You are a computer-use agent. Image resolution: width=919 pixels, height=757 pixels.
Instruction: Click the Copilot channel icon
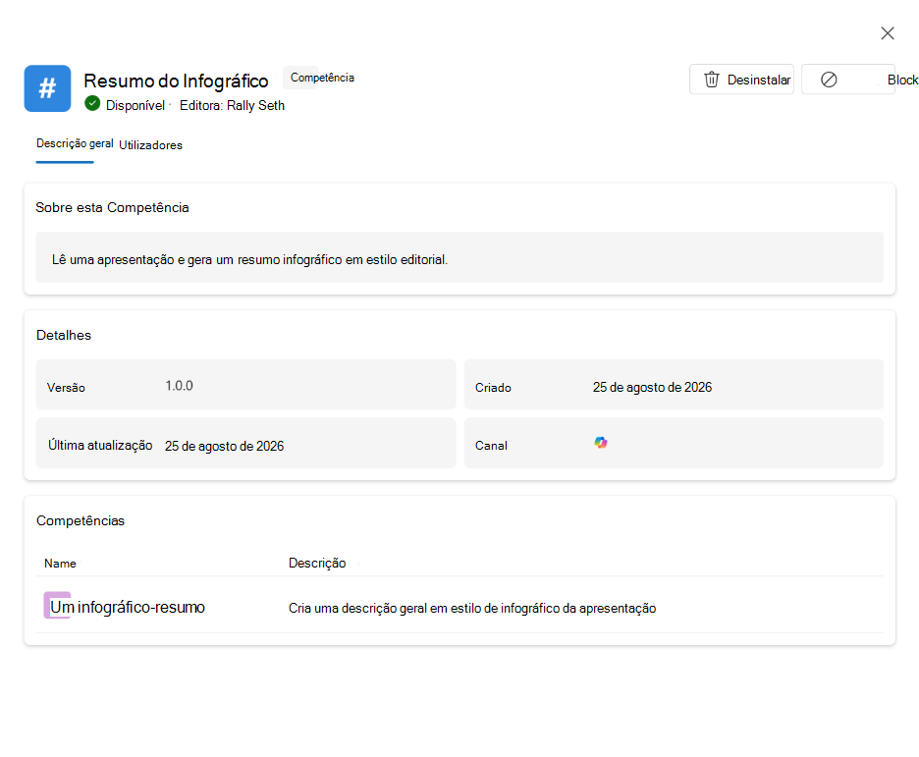click(x=601, y=443)
